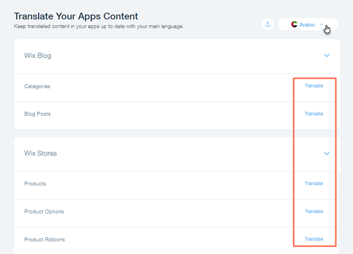Select the Products row label
Image resolution: width=353 pixels, height=254 pixels.
[x=35, y=184]
